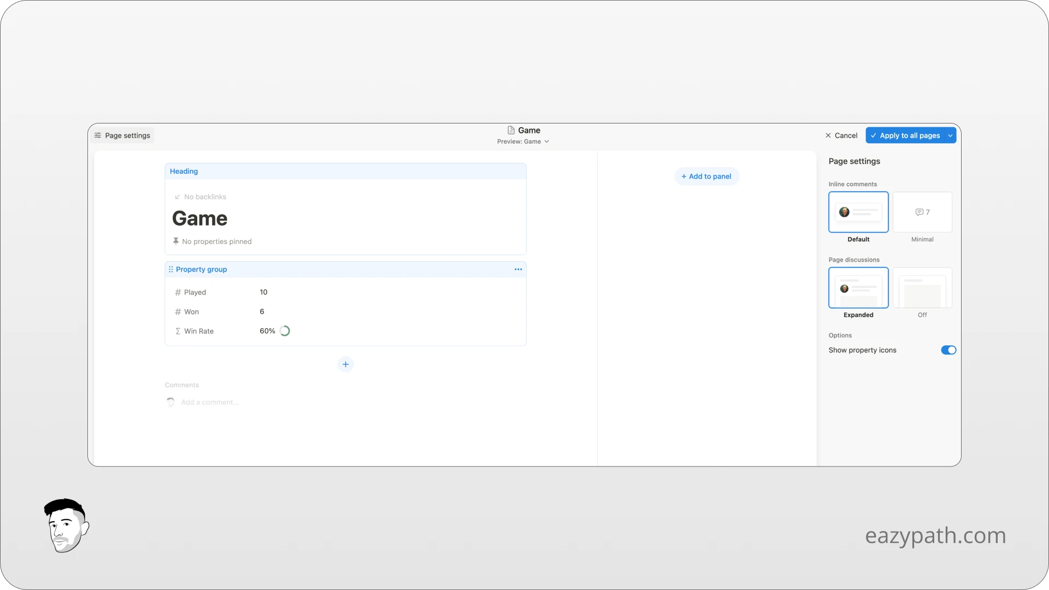Click the Add to panel button
This screenshot has width=1049, height=590.
(x=706, y=176)
